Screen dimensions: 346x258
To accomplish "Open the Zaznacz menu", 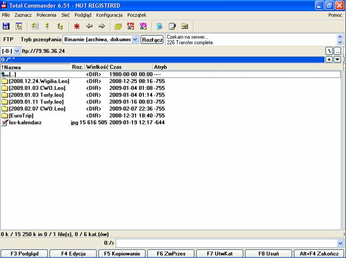I will tap(23, 15).
